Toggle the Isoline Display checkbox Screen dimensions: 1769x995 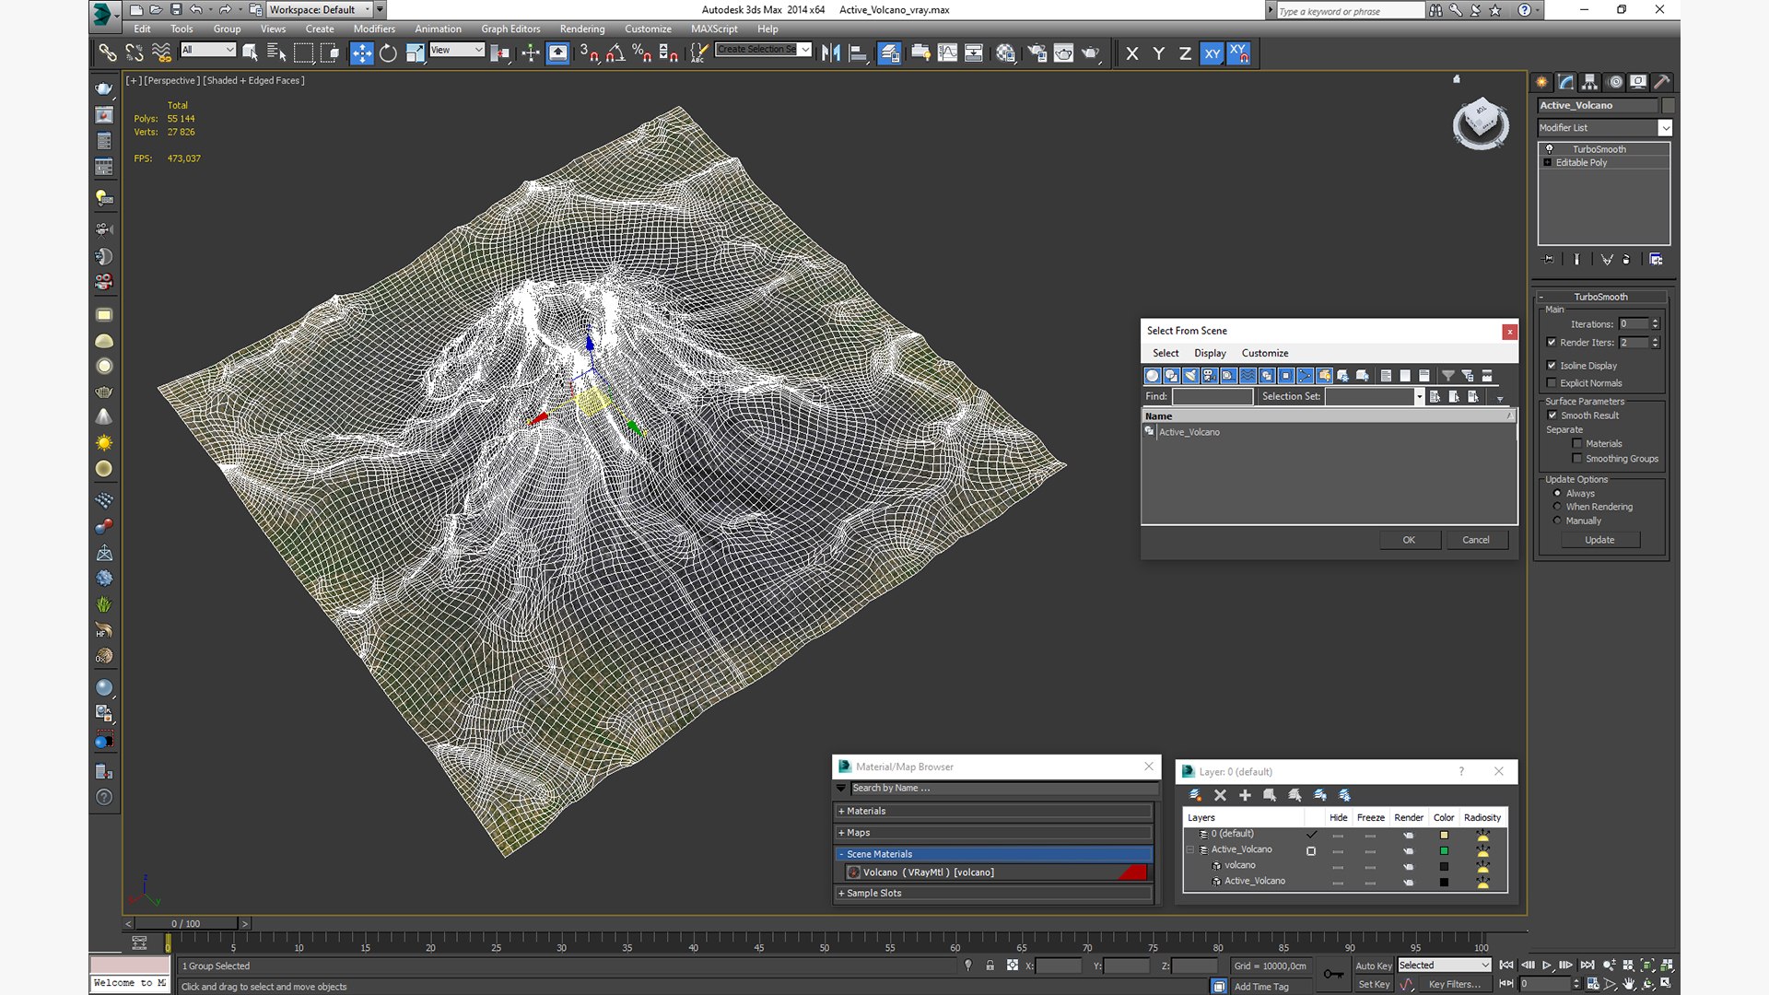[1552, 366]
